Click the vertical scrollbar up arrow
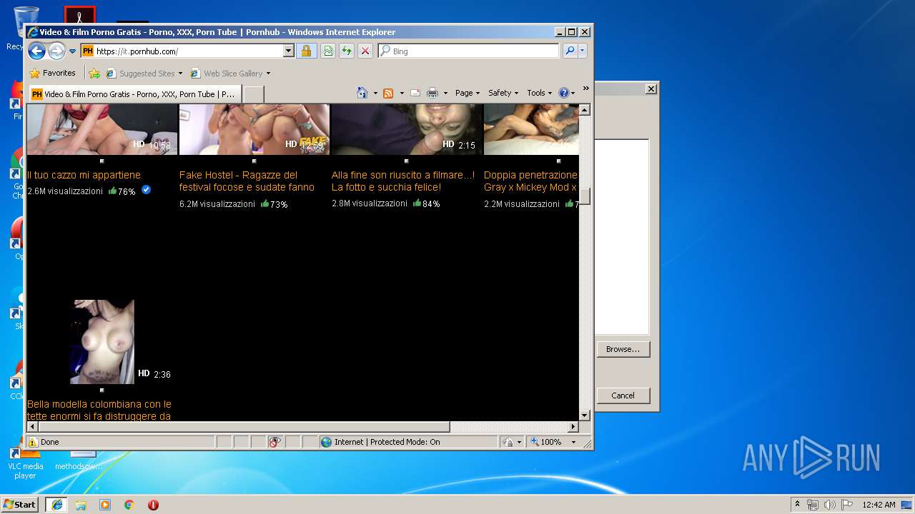The width and height of the screenshot is (915, 514). (585, 110)
